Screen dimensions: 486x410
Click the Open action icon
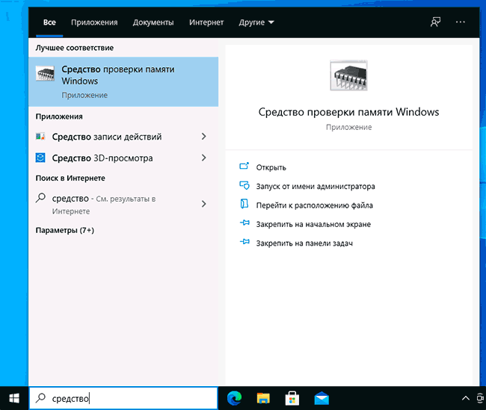tap(244, 167)
